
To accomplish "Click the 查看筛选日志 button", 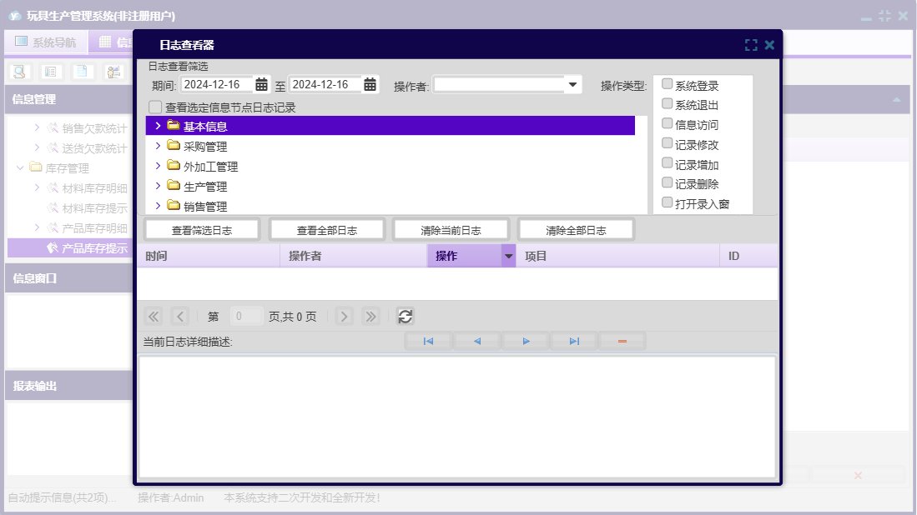I will 202,230.
